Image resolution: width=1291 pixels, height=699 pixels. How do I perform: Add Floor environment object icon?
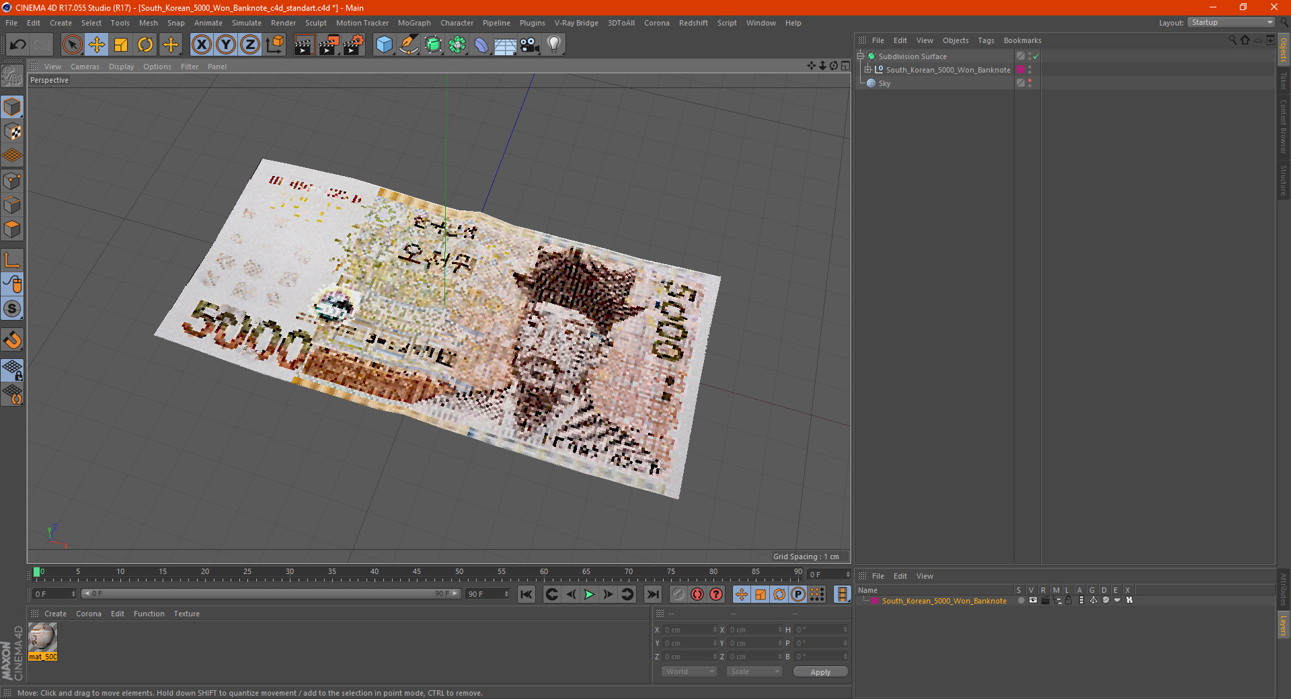click(505, 45)
